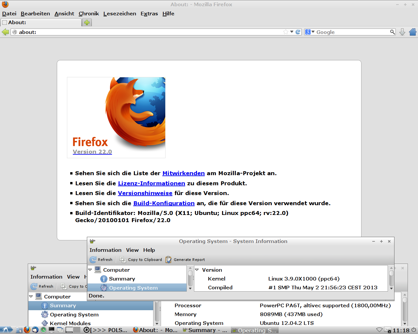Collapse the Version section expander

click(197, 270)
